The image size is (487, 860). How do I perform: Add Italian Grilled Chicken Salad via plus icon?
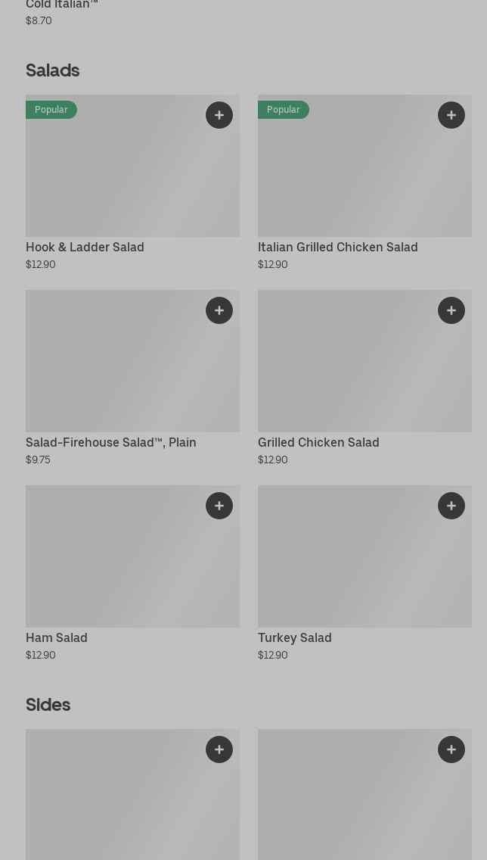click(451, 115)
